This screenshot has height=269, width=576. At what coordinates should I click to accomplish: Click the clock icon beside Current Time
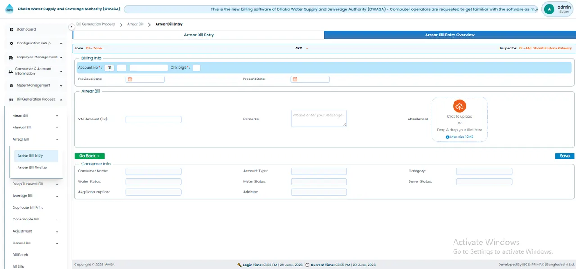[x=307, y=265]
